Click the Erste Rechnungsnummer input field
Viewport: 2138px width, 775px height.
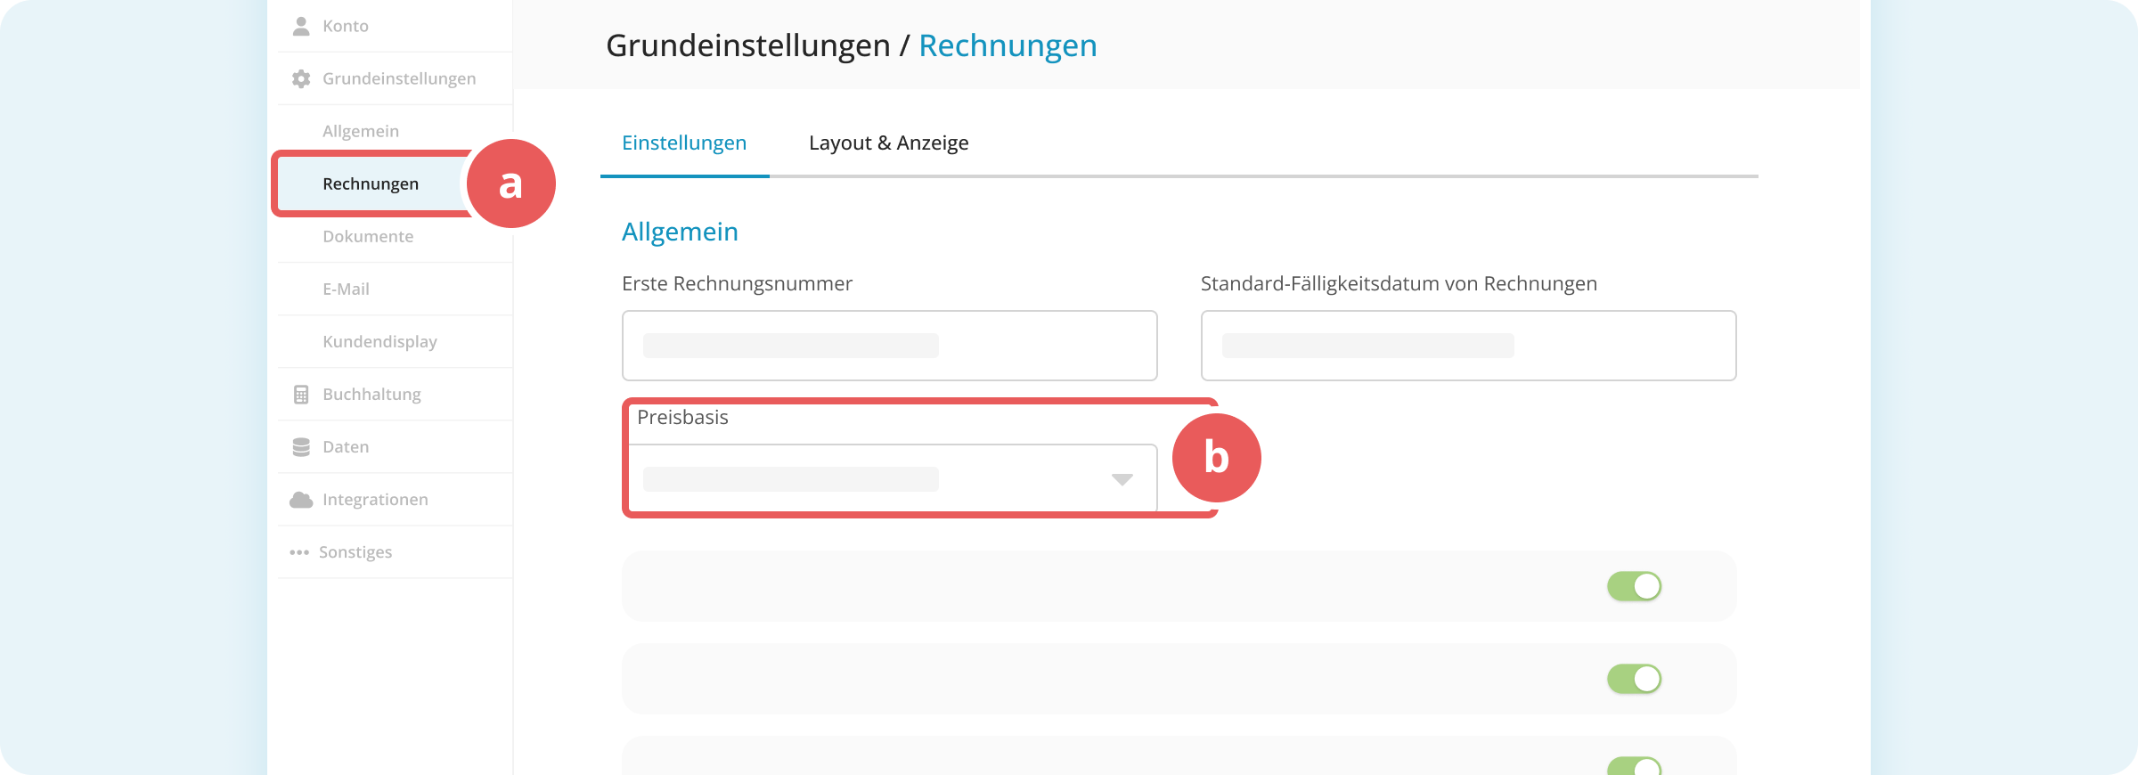889,346
